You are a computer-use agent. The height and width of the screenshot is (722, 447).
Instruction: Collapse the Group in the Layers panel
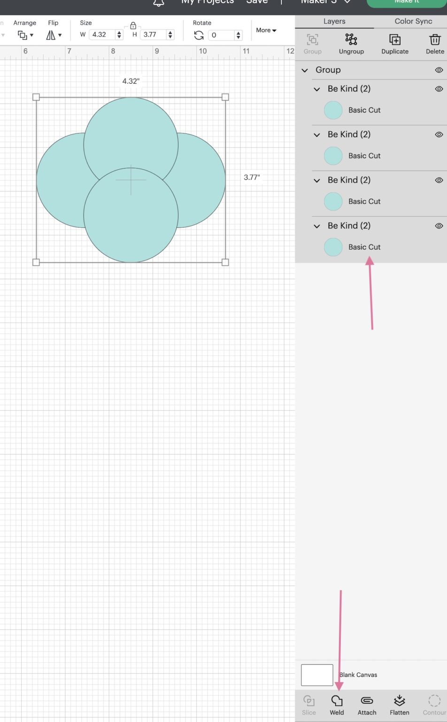(x=304, y=70)
